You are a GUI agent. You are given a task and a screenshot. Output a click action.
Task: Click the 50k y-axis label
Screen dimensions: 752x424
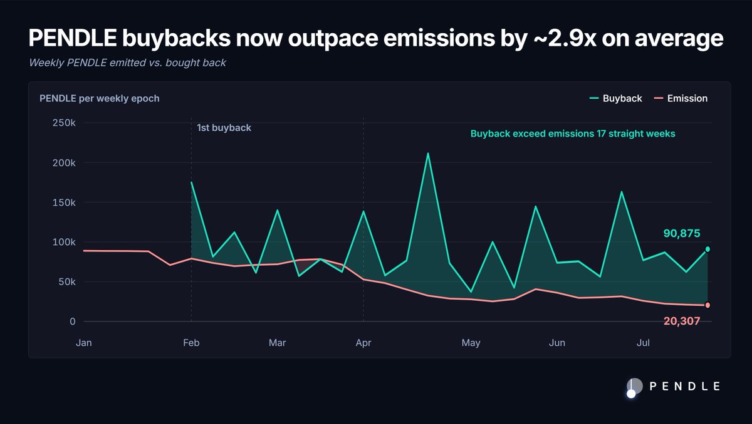(x=66, y=281)
